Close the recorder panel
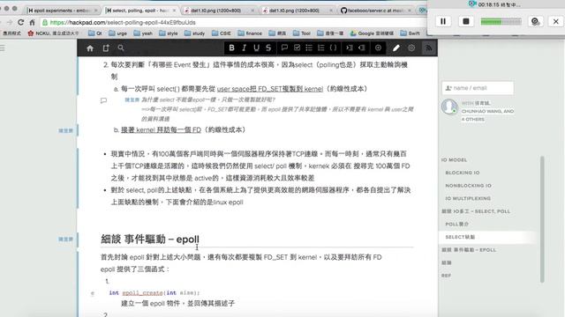The image size is (565, 317). coord(556,21)
